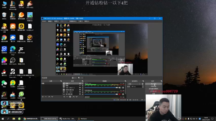
Task: Open the 场景集合(S) menu in OBS
Action: 73,21
